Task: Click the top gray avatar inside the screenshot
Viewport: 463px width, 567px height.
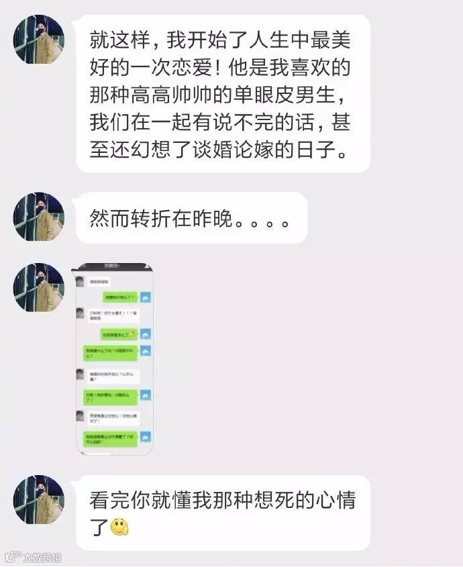Action: [x=81, y=281]
